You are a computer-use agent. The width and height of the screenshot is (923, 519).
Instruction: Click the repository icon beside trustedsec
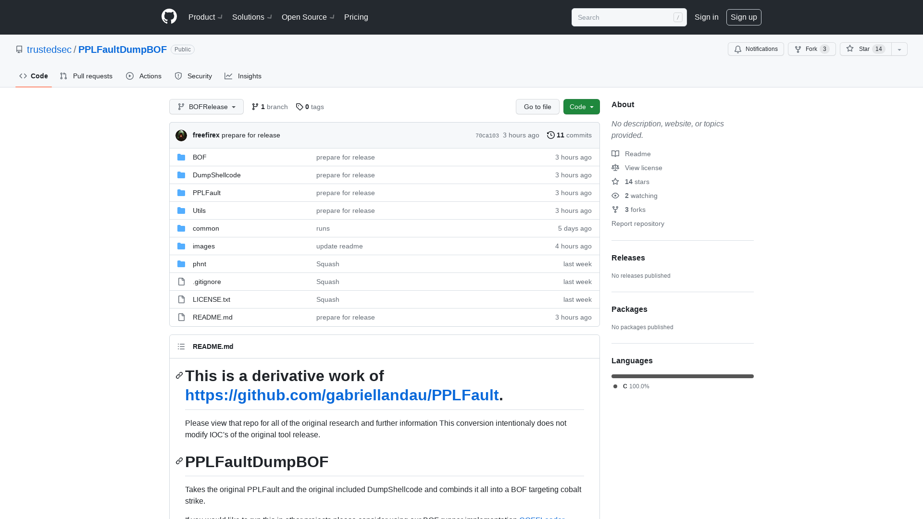click(x=19, y=49)
